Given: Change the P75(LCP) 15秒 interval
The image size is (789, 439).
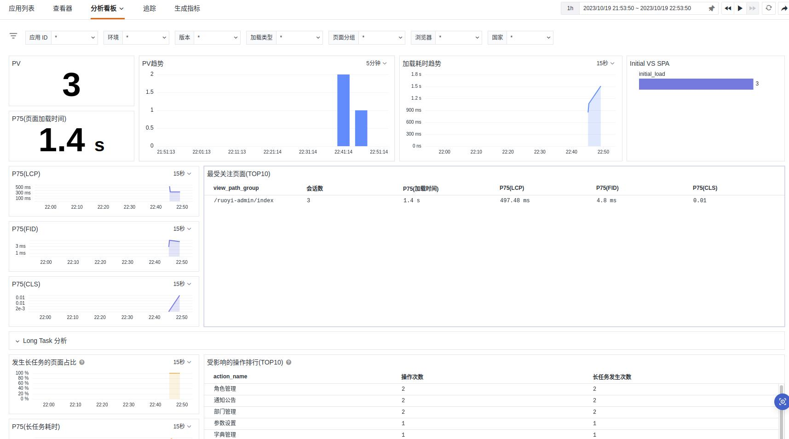Looking at the screenshot, I should tap(182, 174).
